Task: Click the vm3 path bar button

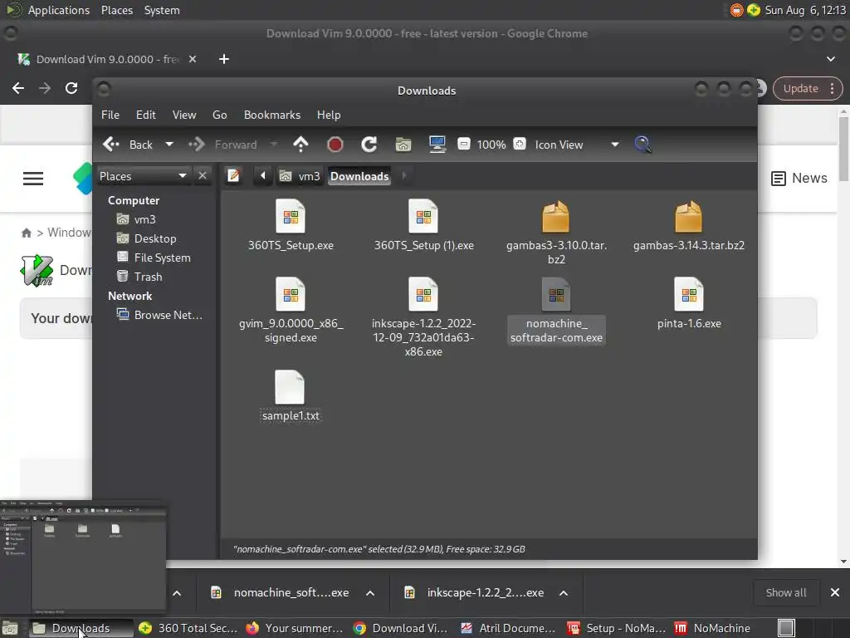Action: 300,176
